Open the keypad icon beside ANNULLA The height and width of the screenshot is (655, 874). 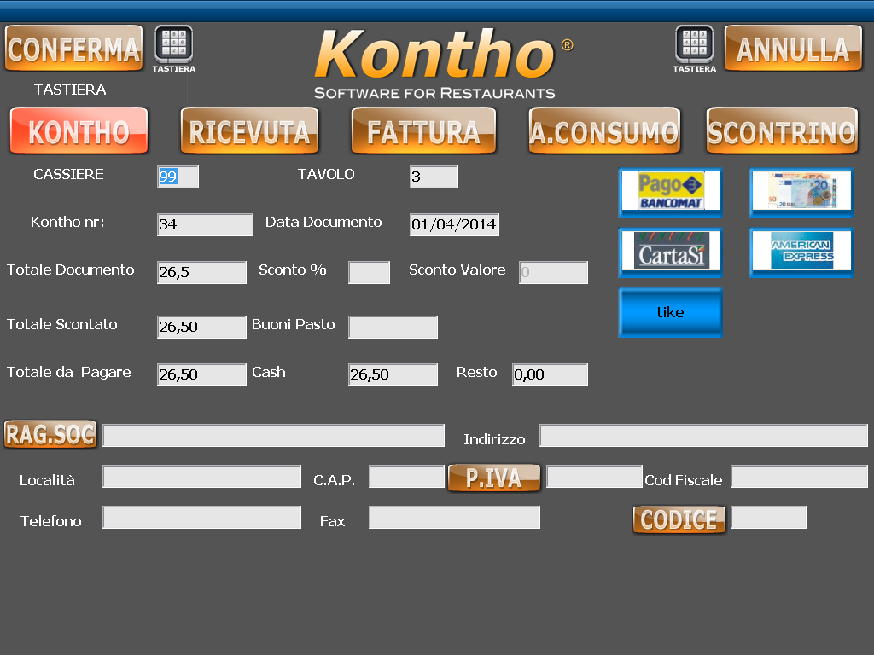click(695, 49)
